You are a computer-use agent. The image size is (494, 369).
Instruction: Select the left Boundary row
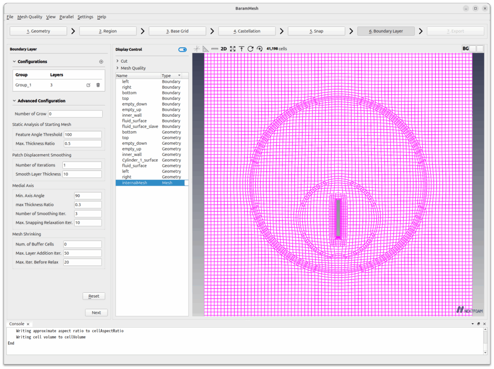(152, 82)
